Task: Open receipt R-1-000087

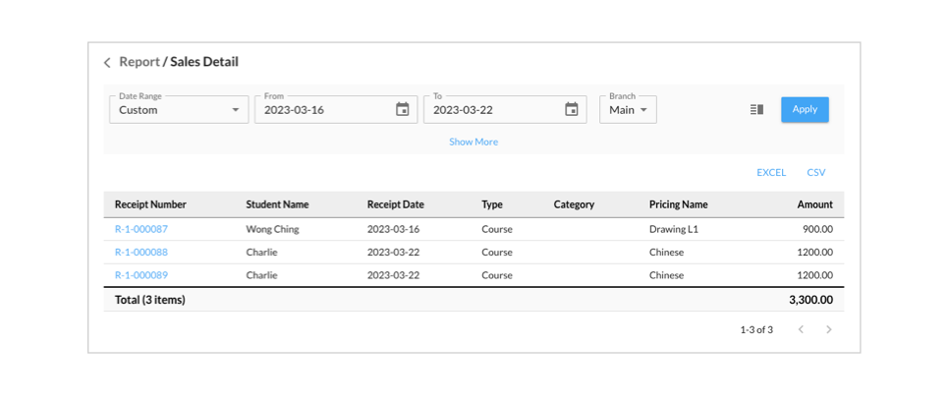Action: (x=141, y=229)
